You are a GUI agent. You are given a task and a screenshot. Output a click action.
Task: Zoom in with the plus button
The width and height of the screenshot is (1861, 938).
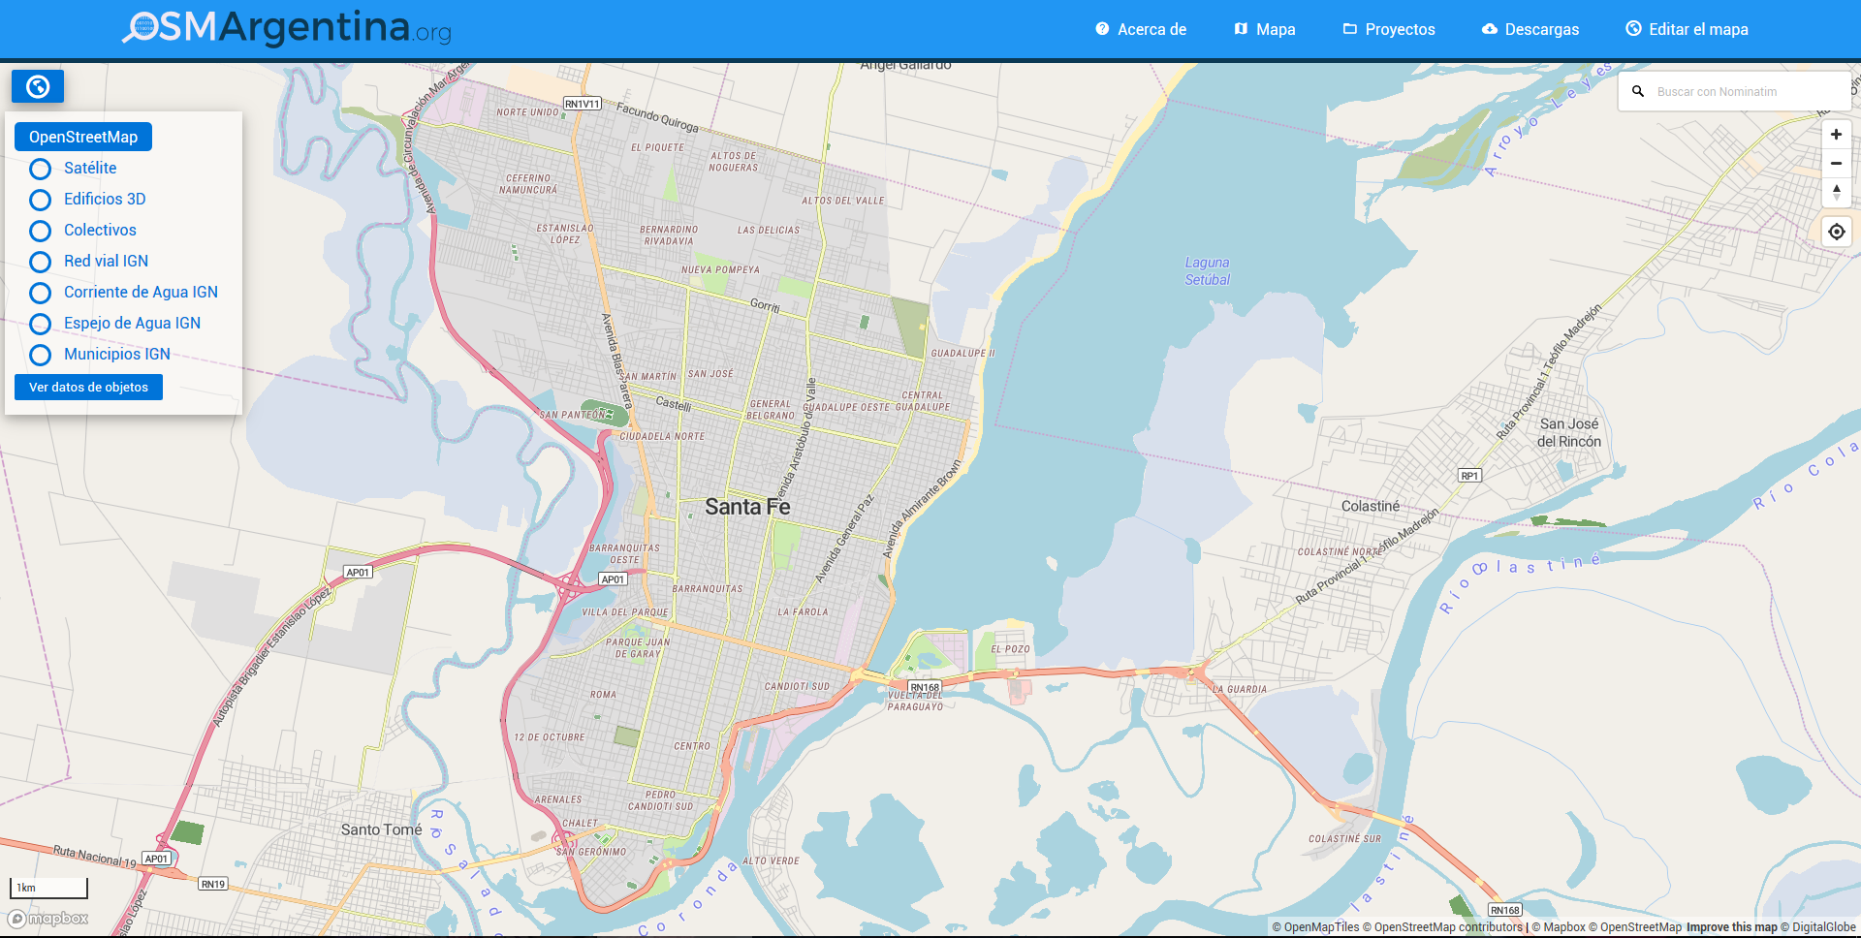(1836, 135)
